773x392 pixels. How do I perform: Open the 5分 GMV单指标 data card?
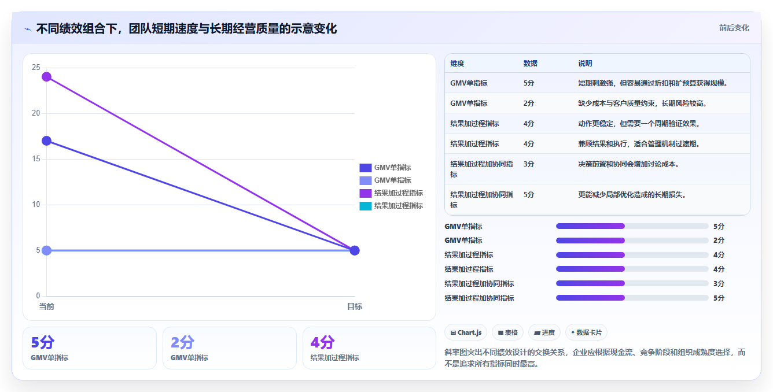pyautogui.click(x=90, y=348)
